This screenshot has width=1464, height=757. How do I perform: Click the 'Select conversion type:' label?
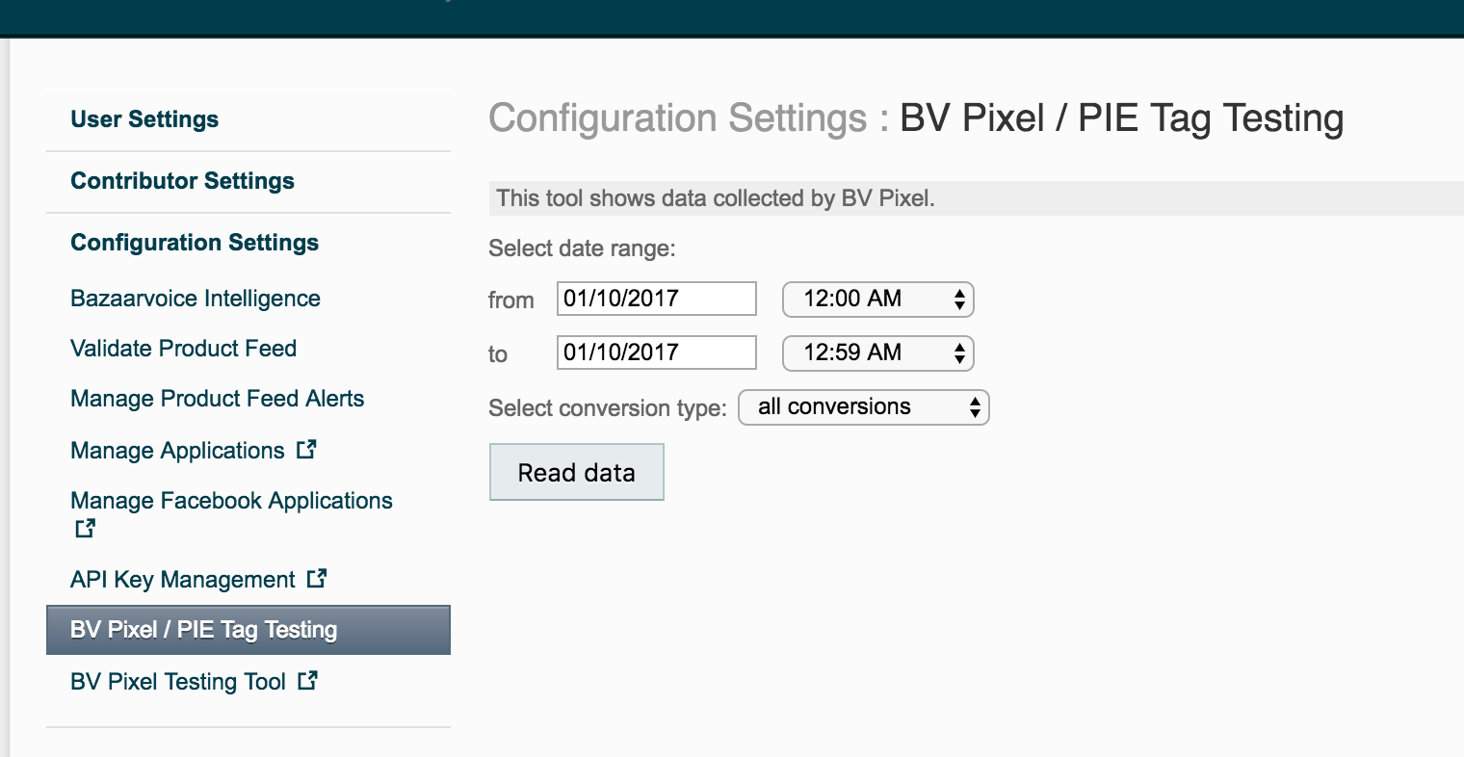click(608, 408)
